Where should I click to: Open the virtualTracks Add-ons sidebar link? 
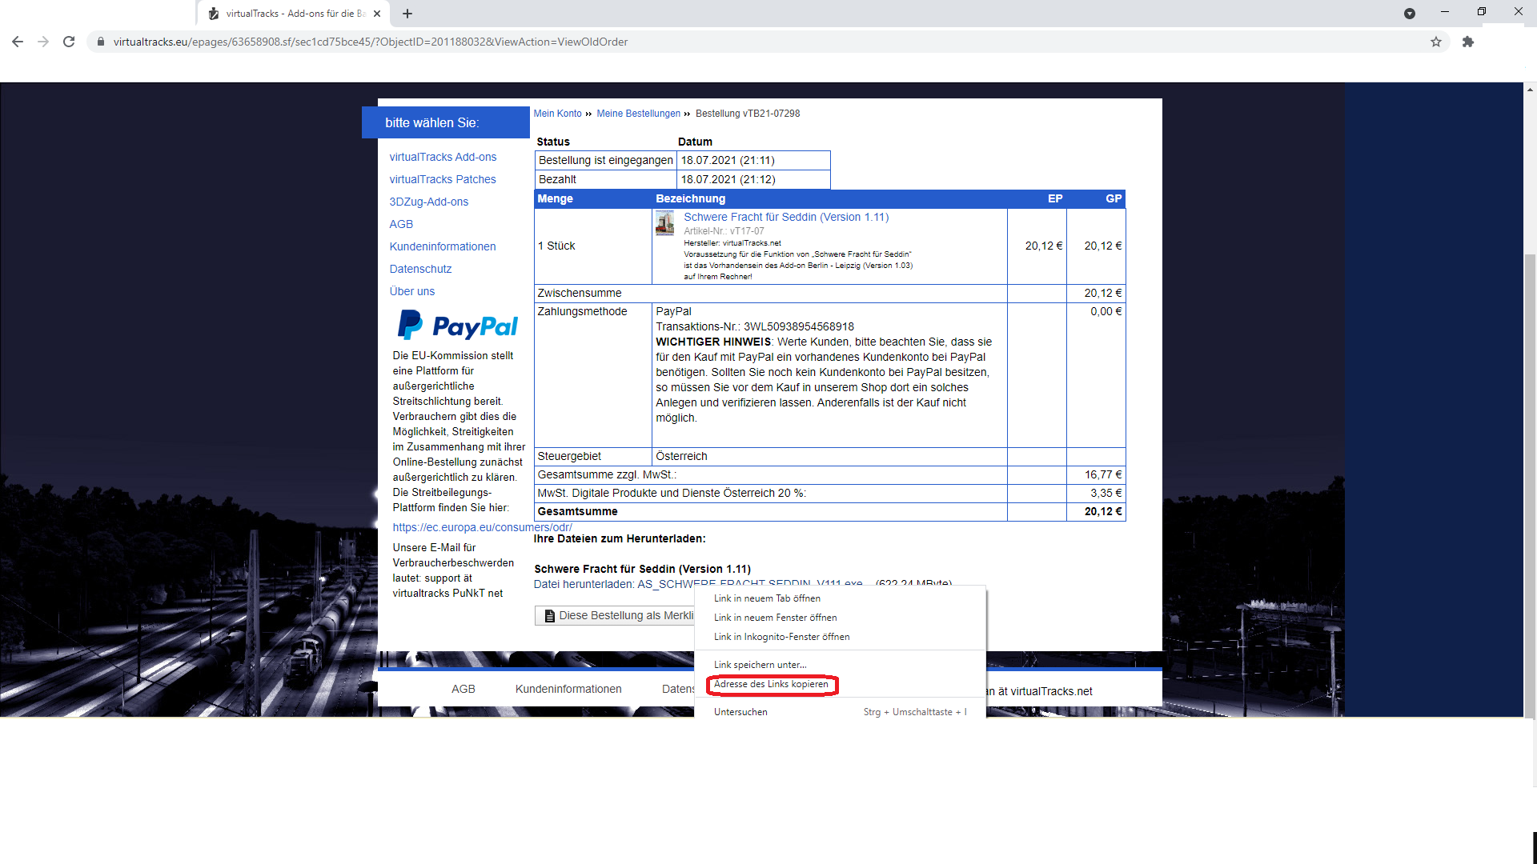pos(443,157)
